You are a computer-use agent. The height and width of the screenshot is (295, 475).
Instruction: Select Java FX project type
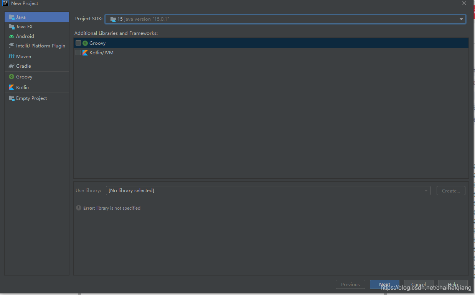[37, 27]
